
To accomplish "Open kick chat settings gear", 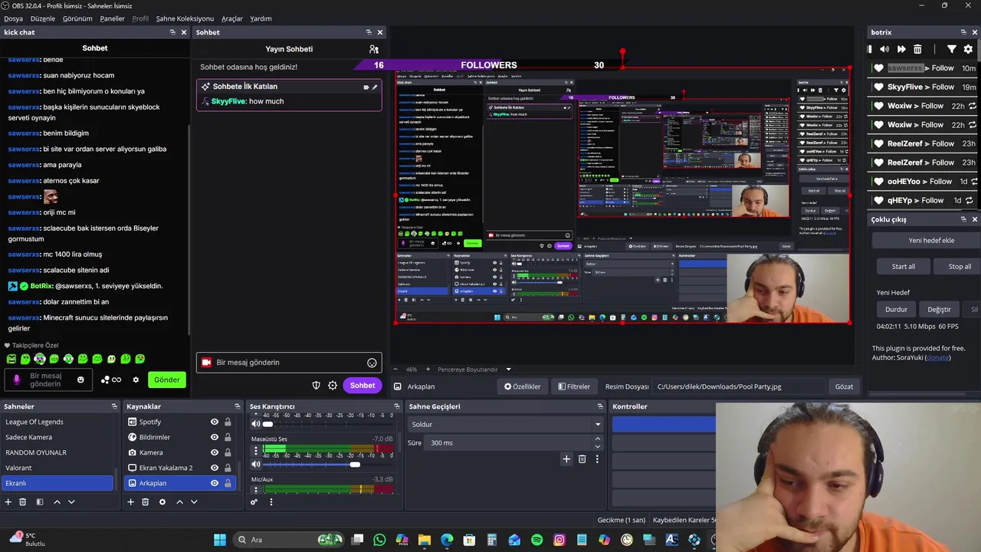I will (136, 379).
